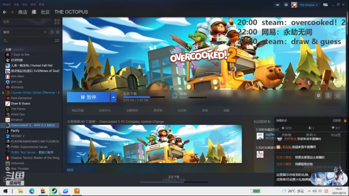Click the volume icon in system tray
The image size is (349, 196).
[315, 191]
